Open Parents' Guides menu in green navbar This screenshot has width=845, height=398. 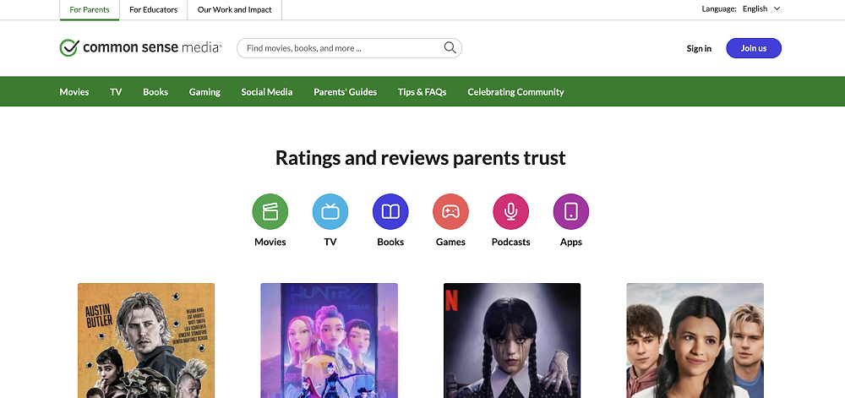(x=345, y=92)
